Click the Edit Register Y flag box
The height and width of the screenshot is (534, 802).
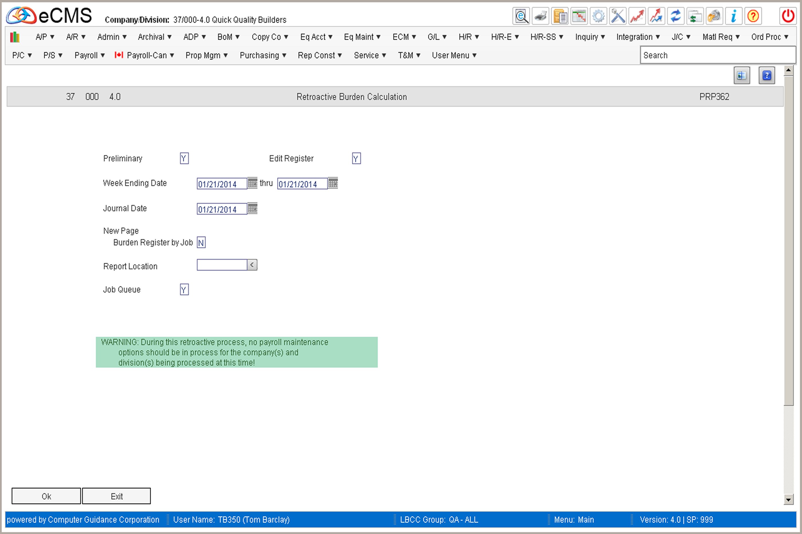pyautogui.click(x=356, y=158)
